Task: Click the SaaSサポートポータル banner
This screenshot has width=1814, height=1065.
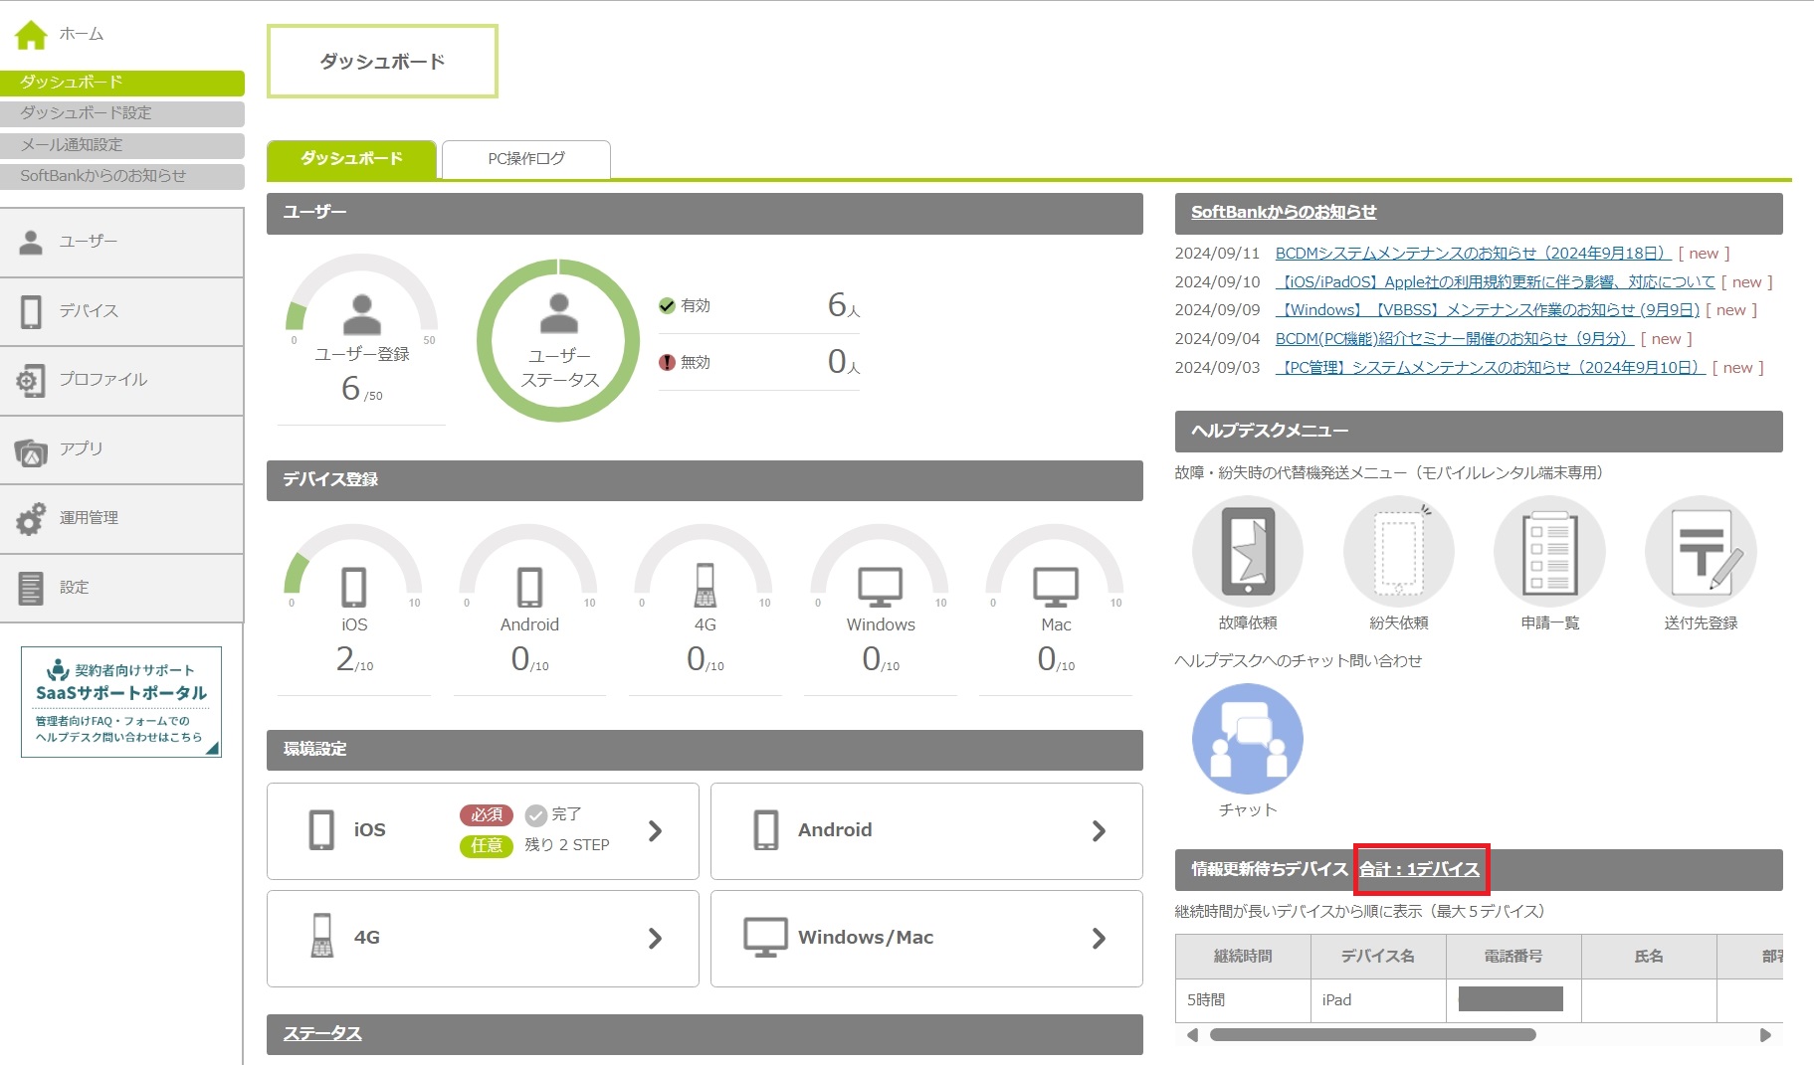Action: [121, 702]
